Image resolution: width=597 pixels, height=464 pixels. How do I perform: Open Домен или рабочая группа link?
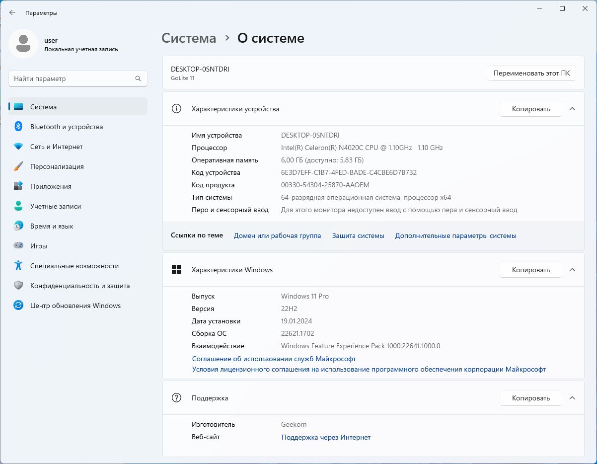coord(277,235)
